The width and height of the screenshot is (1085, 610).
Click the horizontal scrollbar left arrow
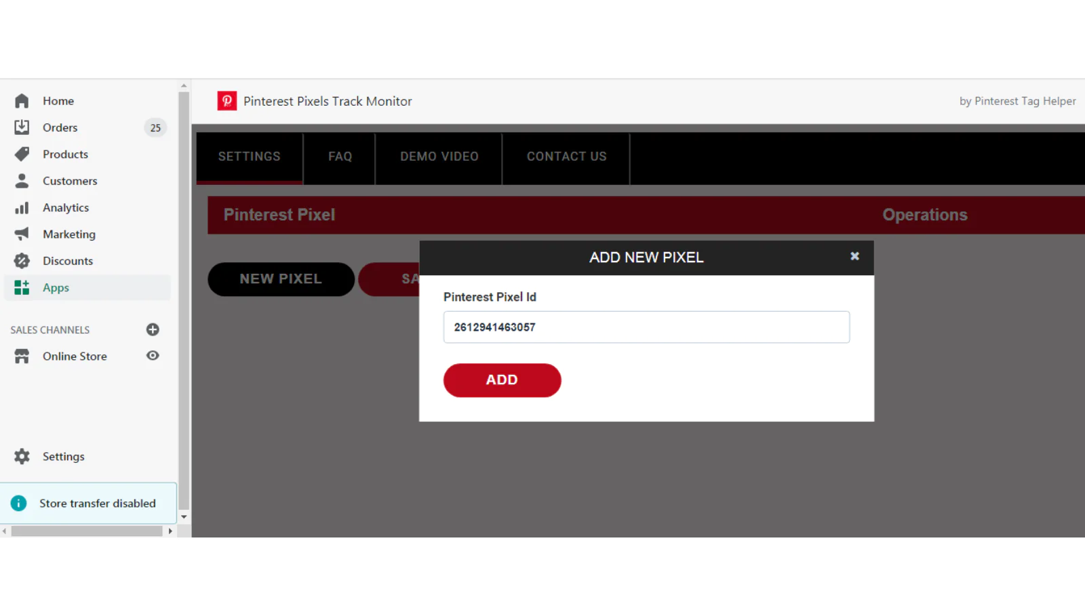[x=5, y=531]
